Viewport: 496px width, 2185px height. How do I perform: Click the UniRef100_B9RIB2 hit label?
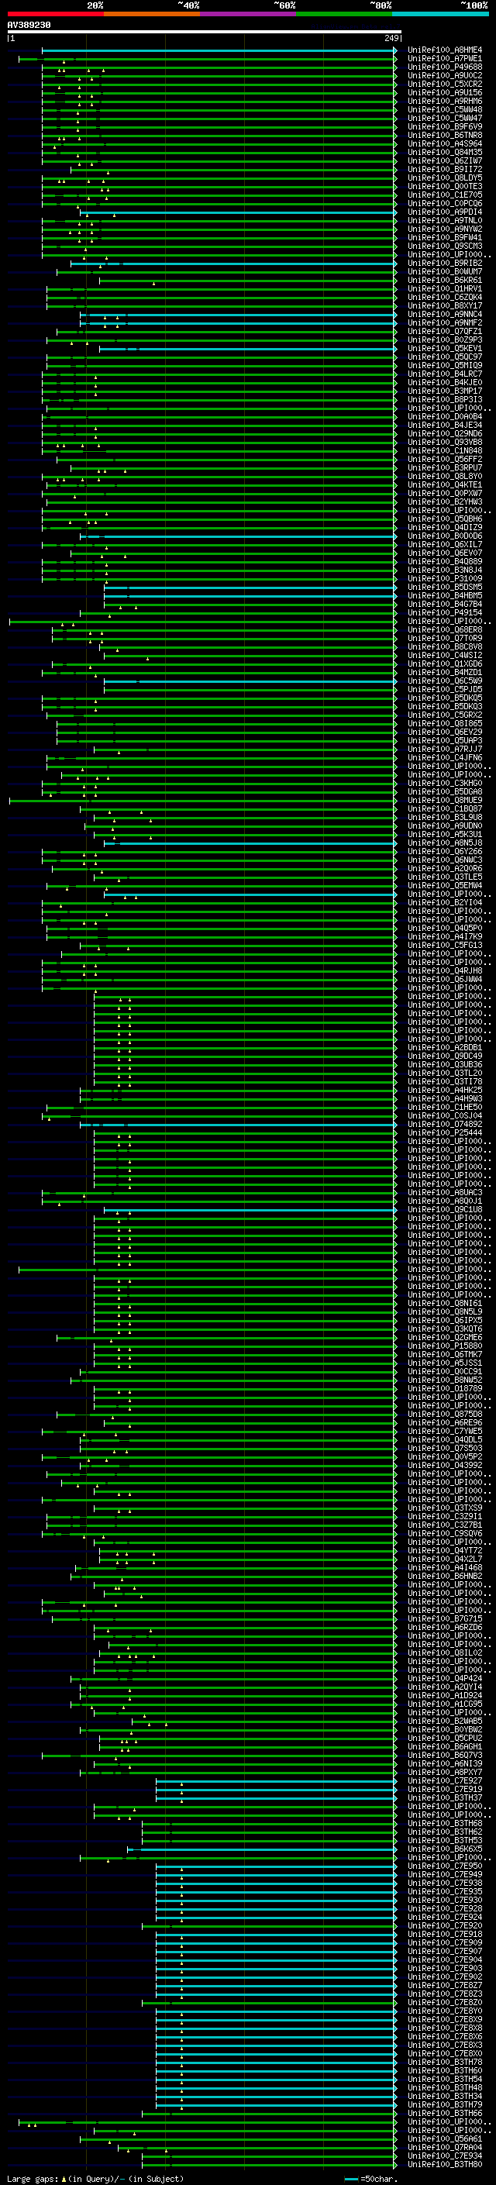pyautogui.click(x=445, y=263)
